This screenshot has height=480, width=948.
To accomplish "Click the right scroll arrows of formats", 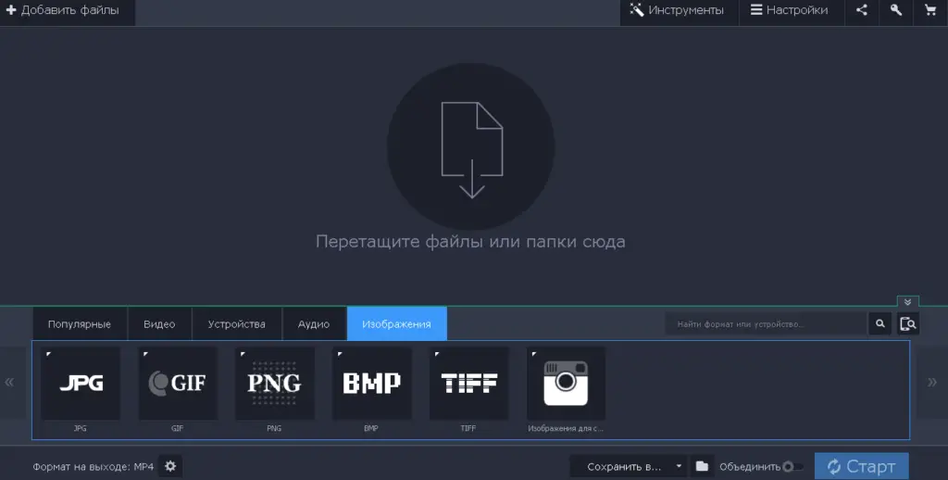I will coord(932,382).
